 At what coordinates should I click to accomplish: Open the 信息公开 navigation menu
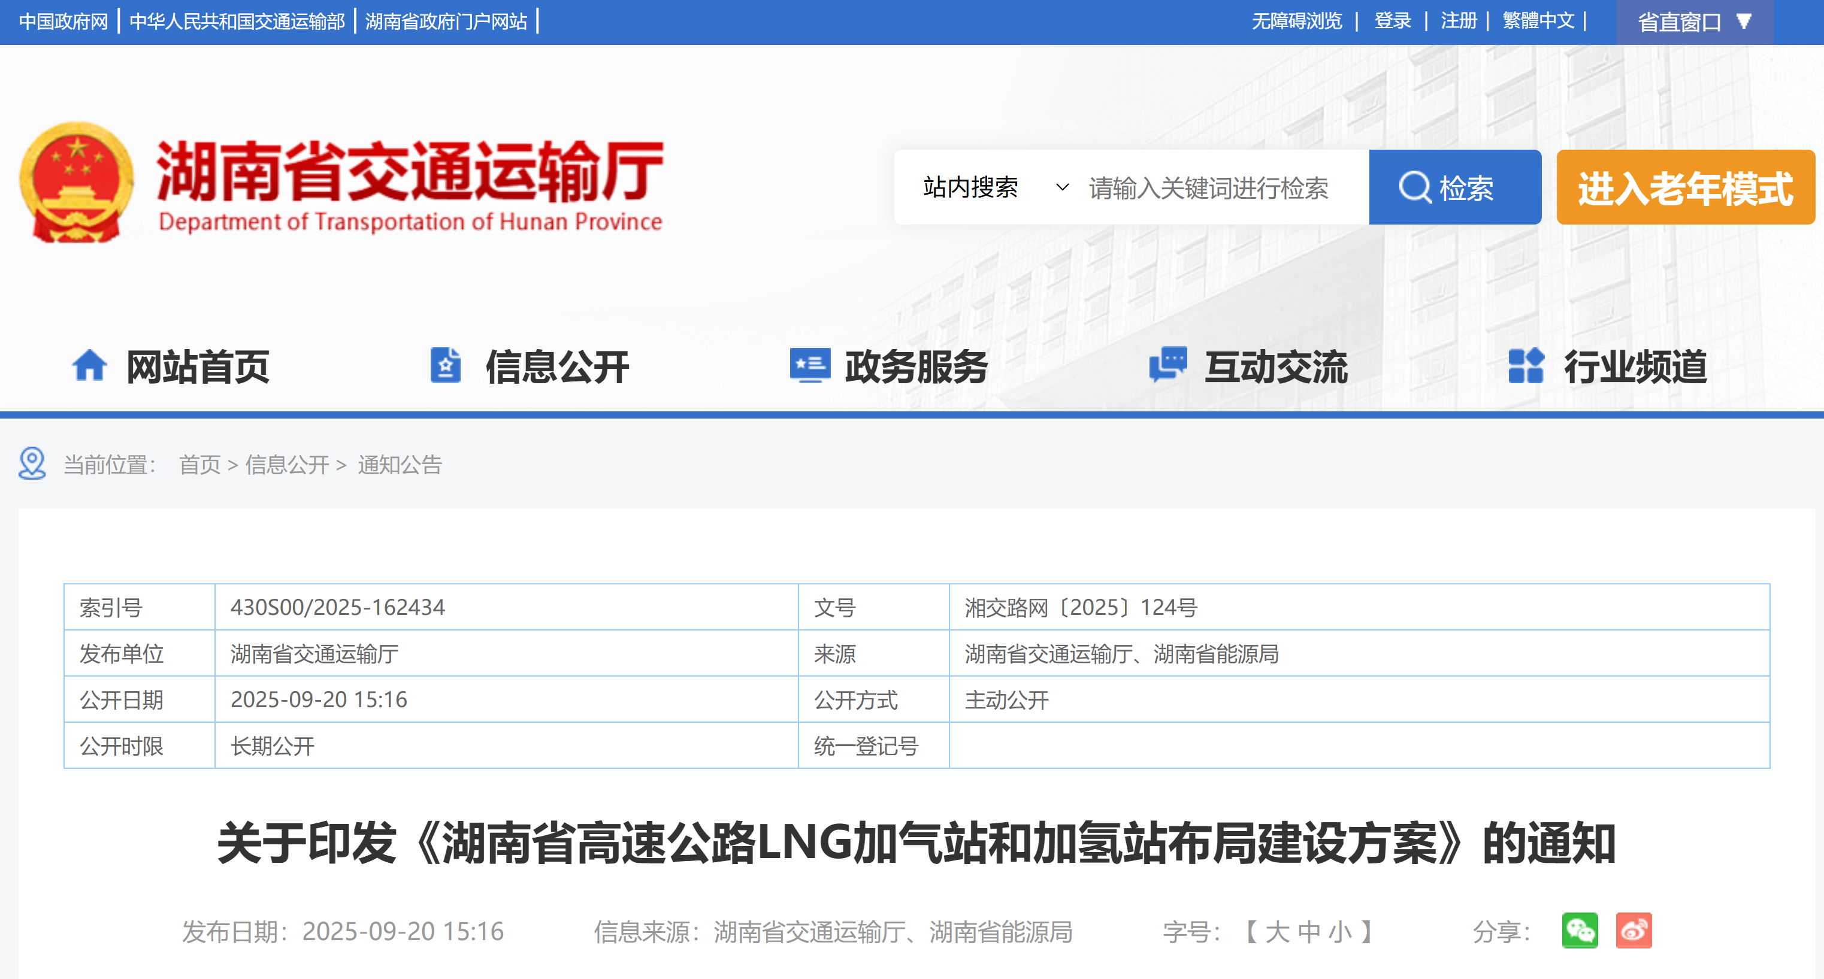[556, 366]
